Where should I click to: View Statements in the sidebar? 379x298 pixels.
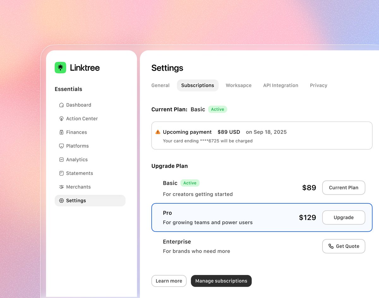tap(90, 173)
